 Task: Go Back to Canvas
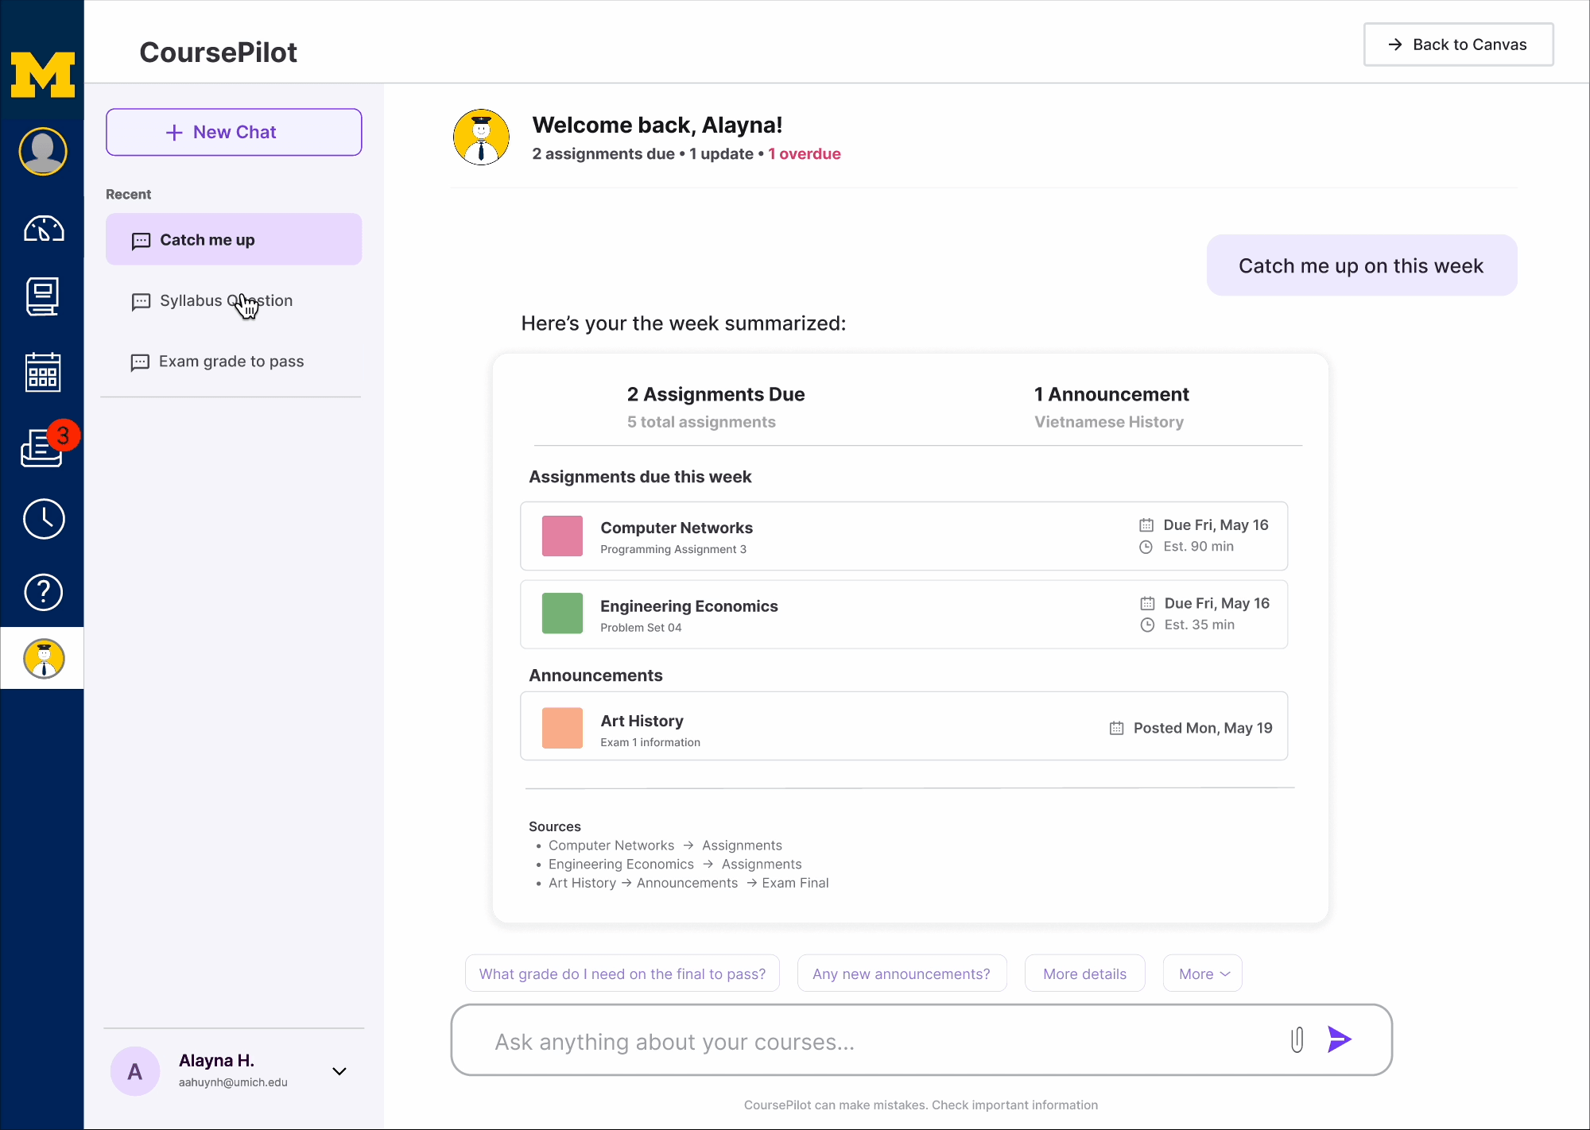[x=1458, y=45]
